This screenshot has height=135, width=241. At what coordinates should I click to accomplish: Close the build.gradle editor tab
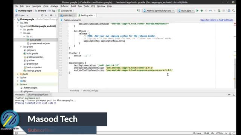pyautogui.click(x=95, y=15)
